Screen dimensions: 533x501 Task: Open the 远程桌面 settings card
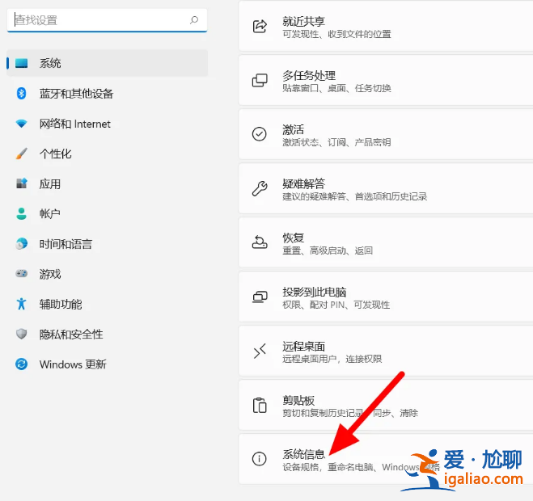386,351
